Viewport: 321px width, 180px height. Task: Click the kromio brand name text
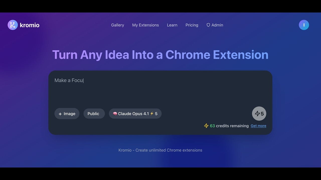[x=30, y=25]
